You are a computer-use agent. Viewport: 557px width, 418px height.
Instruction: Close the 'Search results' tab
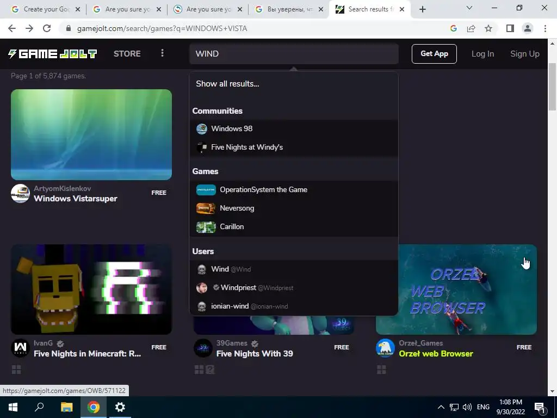pos(402,9)
